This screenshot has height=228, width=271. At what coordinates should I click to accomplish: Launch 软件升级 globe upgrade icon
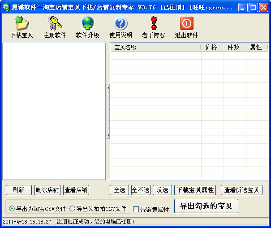(x=88, y=23)
